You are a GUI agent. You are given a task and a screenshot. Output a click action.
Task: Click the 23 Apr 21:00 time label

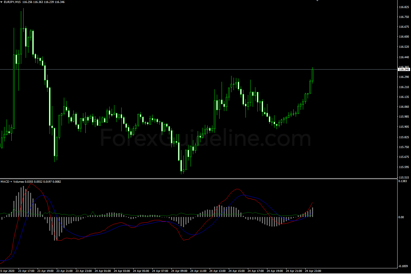(x=65, y=271)
